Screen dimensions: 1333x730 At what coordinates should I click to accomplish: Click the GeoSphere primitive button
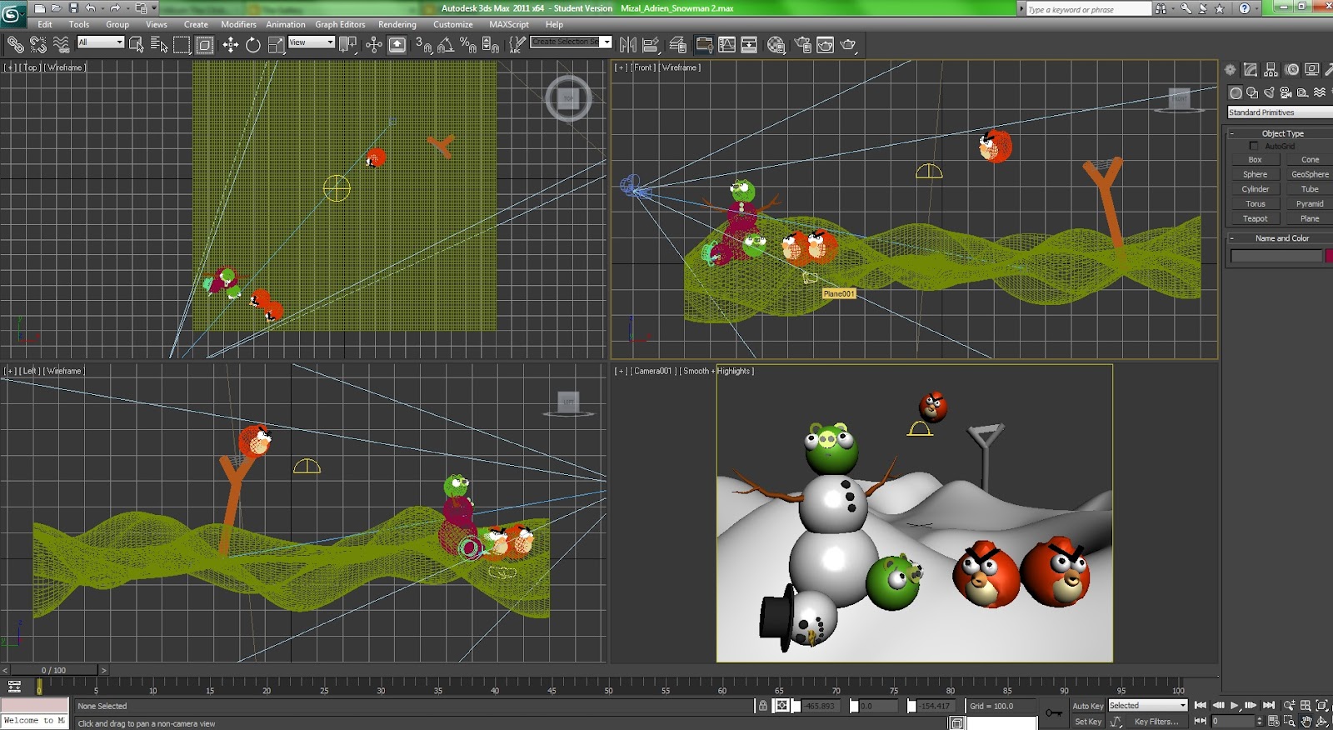(1310, 174)
